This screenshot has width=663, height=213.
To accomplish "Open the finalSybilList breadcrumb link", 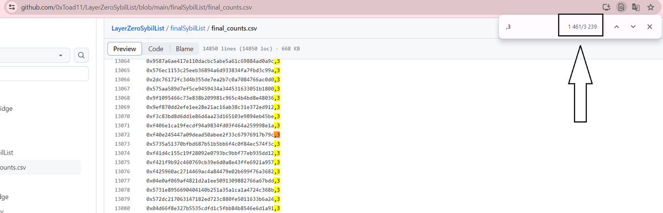I will click(x=188, y=28).
